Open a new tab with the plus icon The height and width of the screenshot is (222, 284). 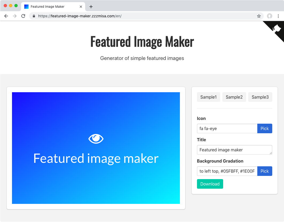tap(91, 7)
